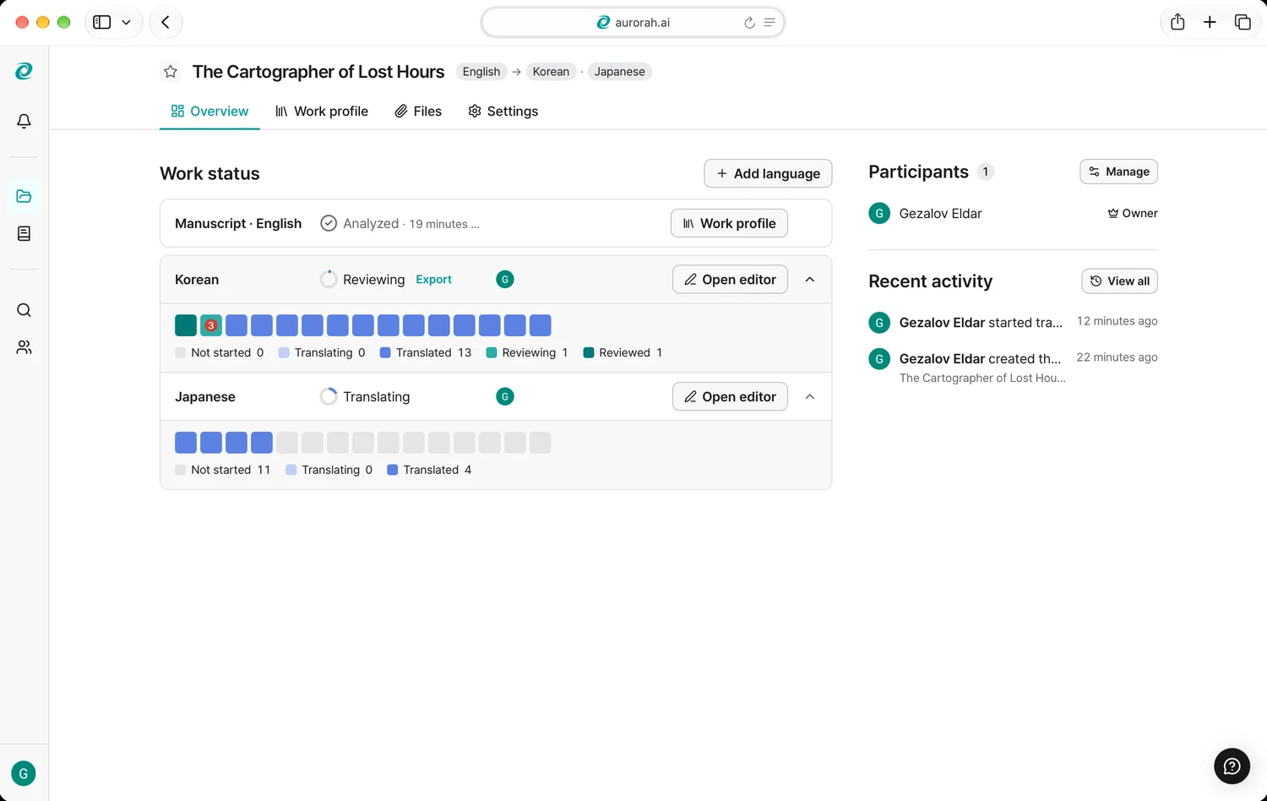This screenshot has width=1267, height=801.
Task: Open the sidebar options dropdown arrow
Action: (x=126, y=22)
